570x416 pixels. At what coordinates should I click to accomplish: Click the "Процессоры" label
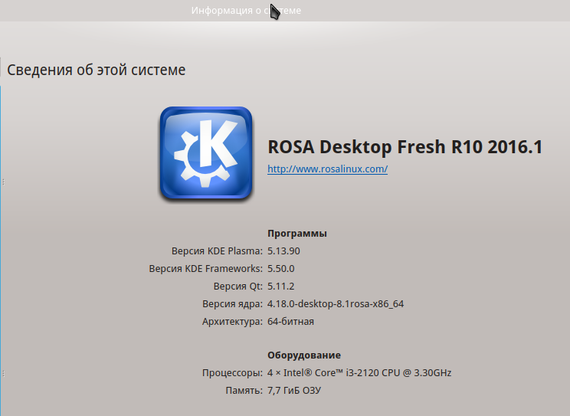tap(232, 373)
